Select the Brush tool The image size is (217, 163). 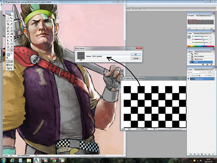pos(11,28)
